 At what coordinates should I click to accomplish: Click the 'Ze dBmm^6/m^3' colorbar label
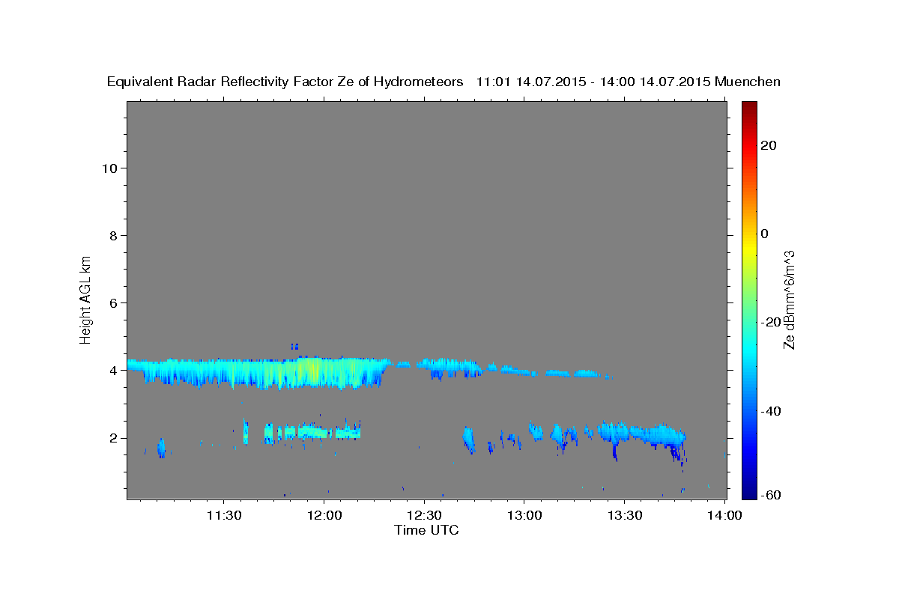click(788, 299)
